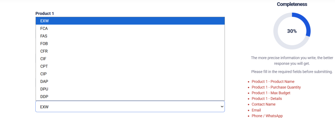Select the Contact Name required item
335x118 pixels.
(x=263, y=104)
